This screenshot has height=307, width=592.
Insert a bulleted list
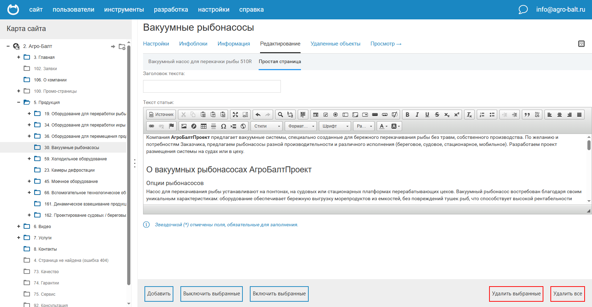[492, 115]
